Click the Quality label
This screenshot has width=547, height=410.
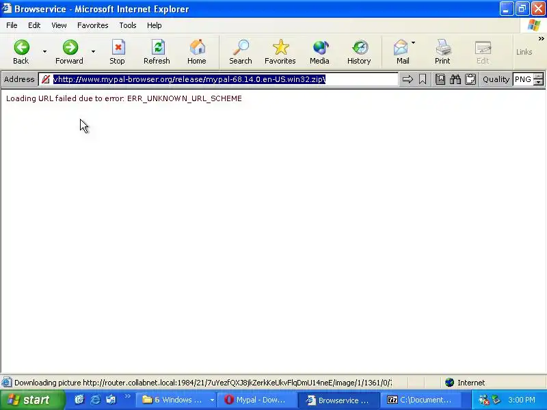(496, 79)
